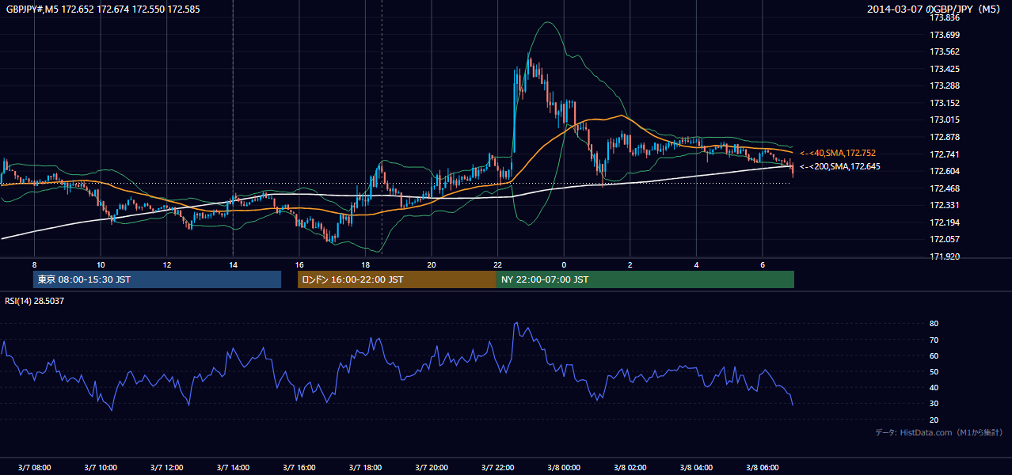Select the ロンドン 16:00-22:00 JST session bar
This screenshot has height=475, width=1012.
click(x=397, y=279)
